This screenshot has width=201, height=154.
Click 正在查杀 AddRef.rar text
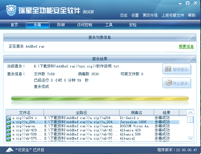26,46
